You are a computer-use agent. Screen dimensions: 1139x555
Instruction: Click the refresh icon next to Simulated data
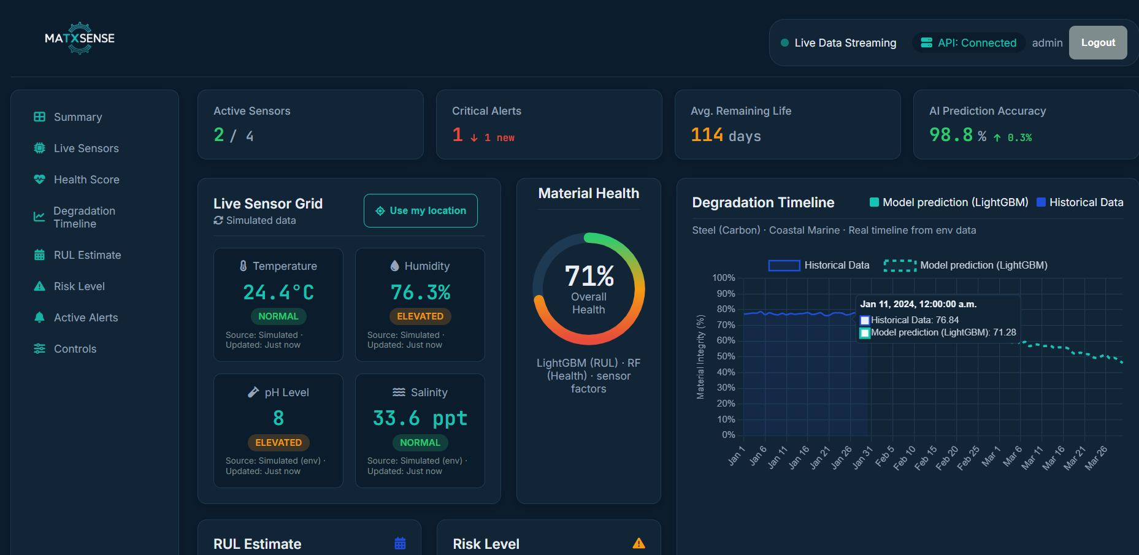pos(218,220)
